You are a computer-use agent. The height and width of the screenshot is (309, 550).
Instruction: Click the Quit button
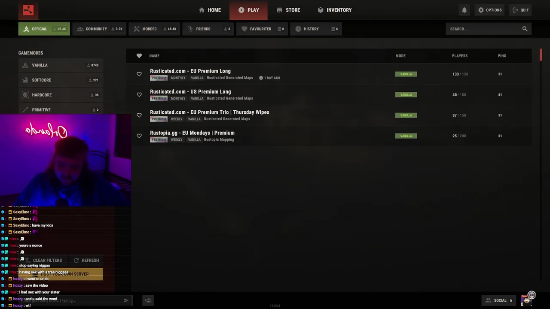[521, 10]
